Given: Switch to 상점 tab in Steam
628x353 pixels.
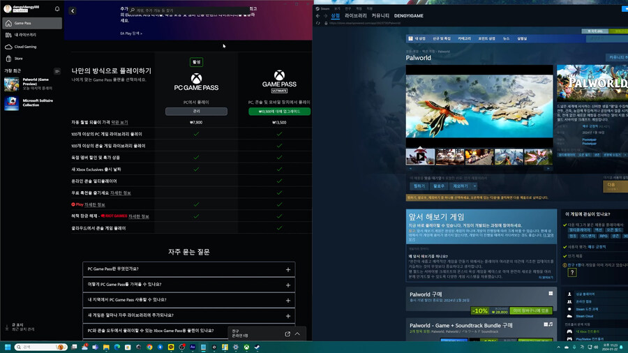Looking at the screenshot, I should point(335,15).
